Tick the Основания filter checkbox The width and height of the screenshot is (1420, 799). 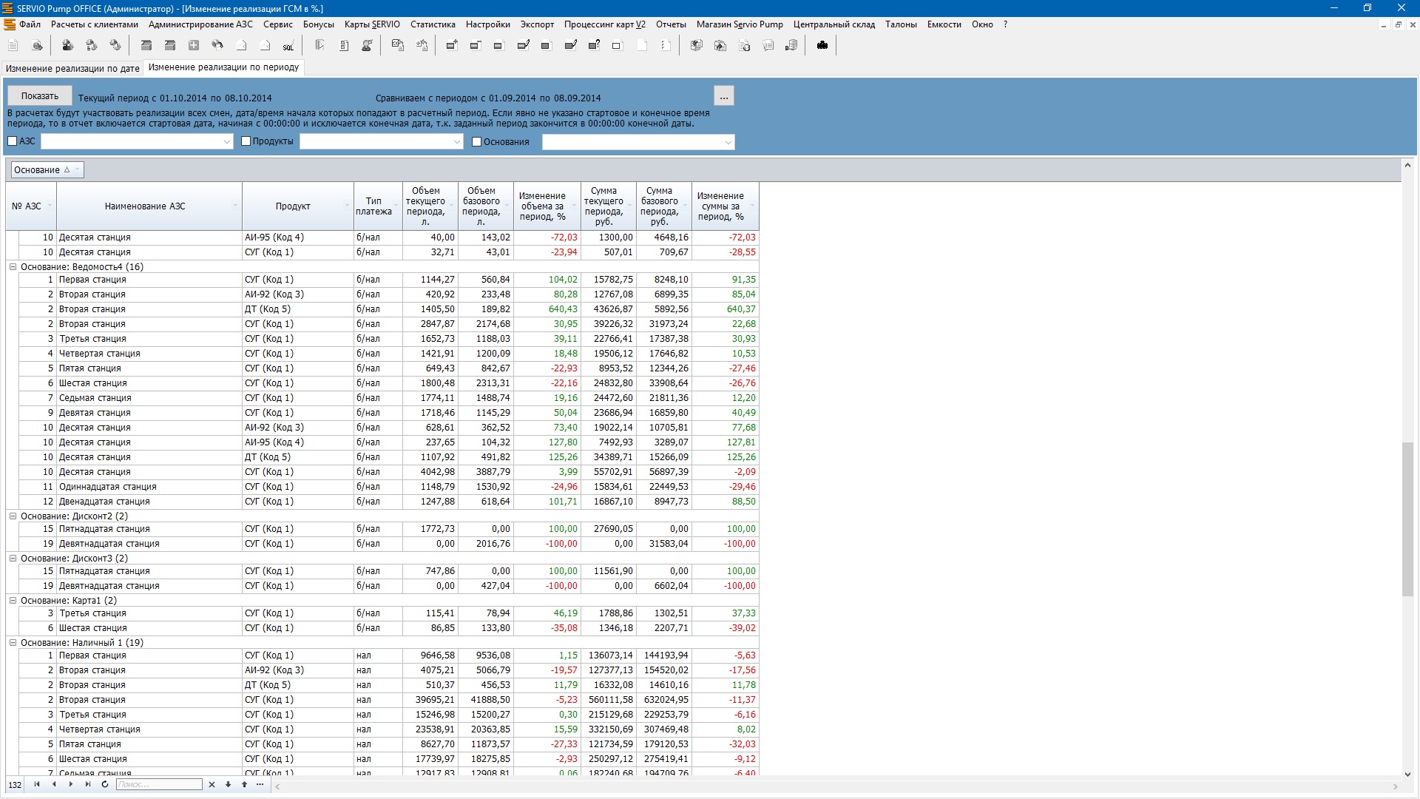(x=477, y=142)
